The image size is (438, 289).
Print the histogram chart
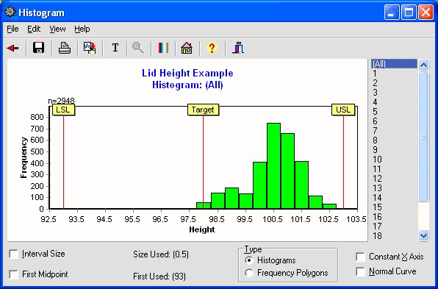point(64,48)
